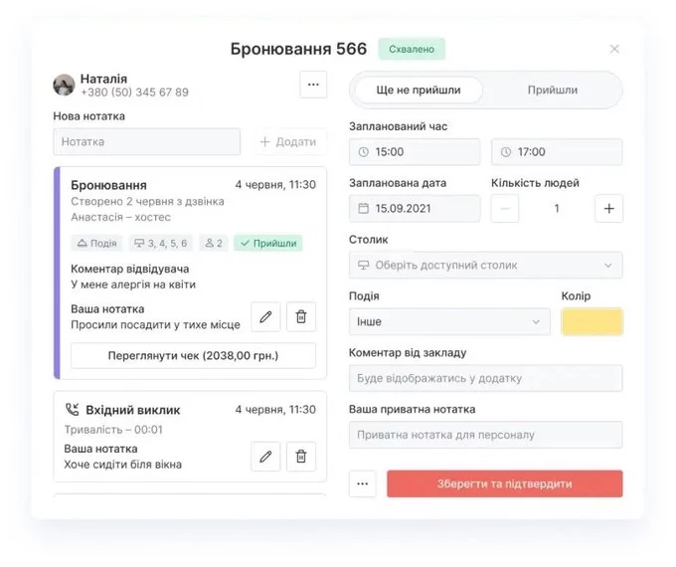Open Переглянути чек (2038,00 грн.)

point(193,355)
